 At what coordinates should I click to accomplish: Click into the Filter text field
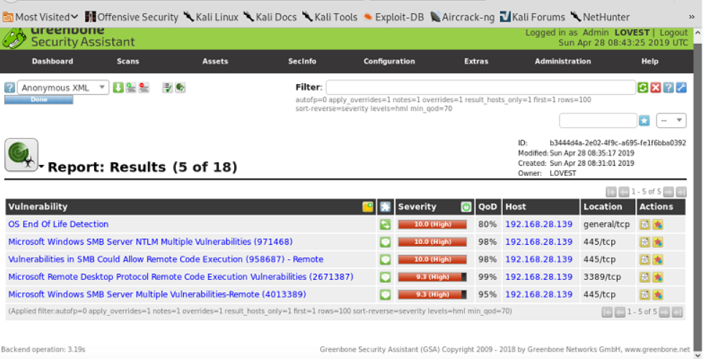point(480,88)
